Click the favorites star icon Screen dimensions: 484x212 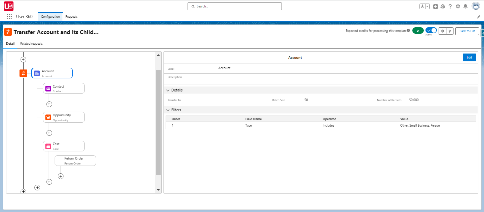click(422, 6)
